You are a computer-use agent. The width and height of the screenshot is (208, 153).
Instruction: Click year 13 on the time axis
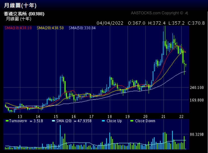20,116
